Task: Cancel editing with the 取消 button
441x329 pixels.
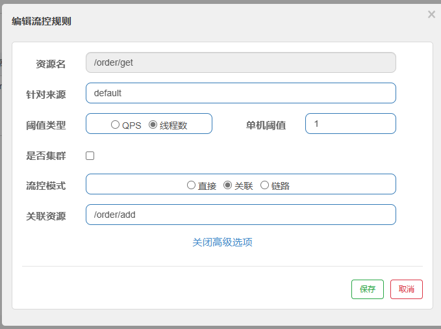Action: [407, 289]
